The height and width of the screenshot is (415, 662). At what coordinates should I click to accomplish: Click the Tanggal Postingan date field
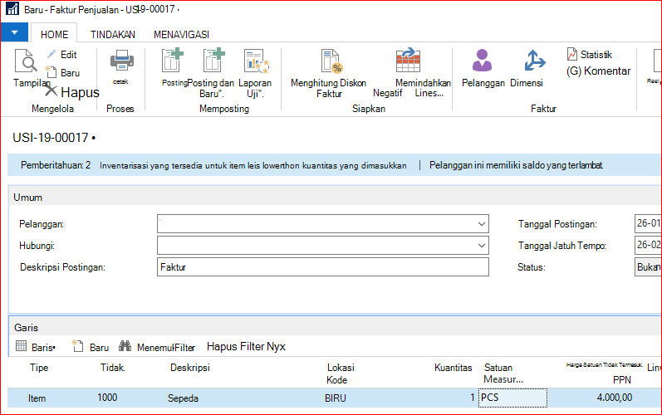[x=648, y=223]
